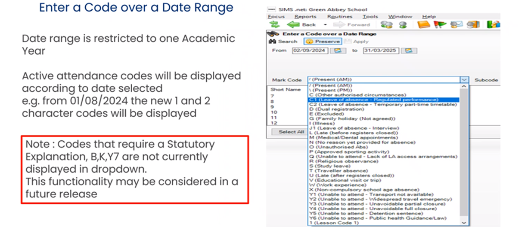Open the Routines menu
The width and height of the screenshot is (528, 227).
pyautogui.click(x=339, y=16)
